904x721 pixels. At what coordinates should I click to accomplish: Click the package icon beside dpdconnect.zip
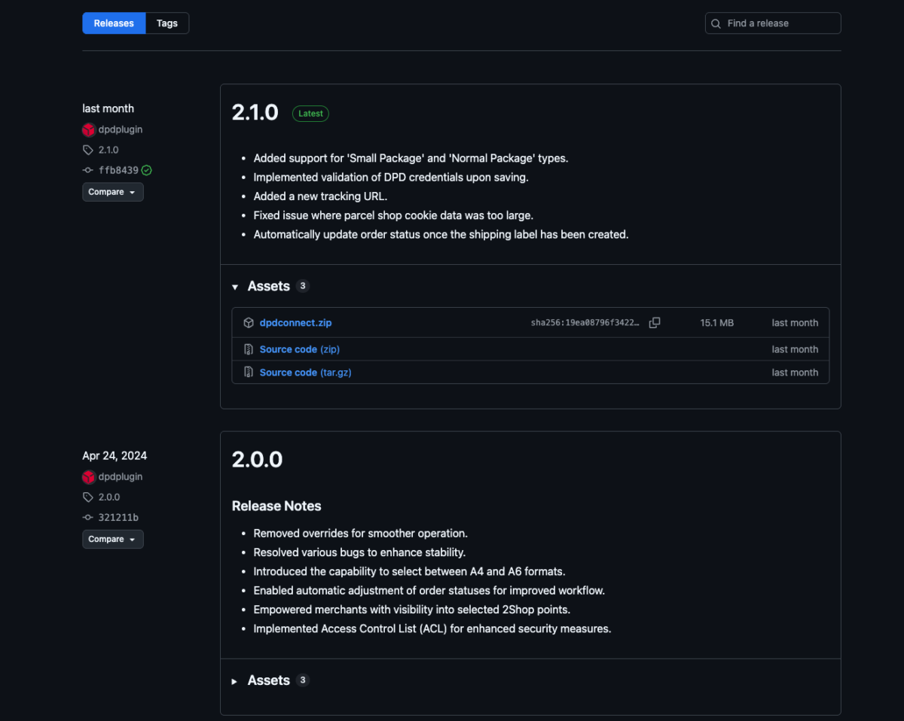pos(249,323)
